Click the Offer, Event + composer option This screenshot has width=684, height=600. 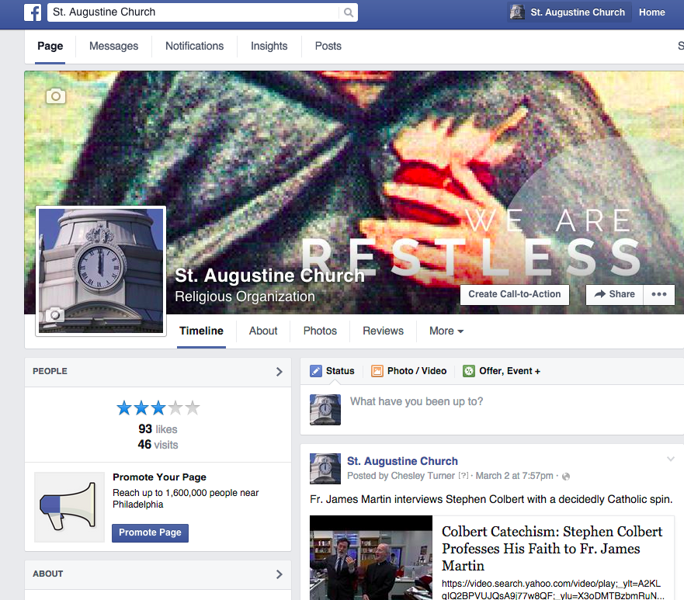click(502, 371)
